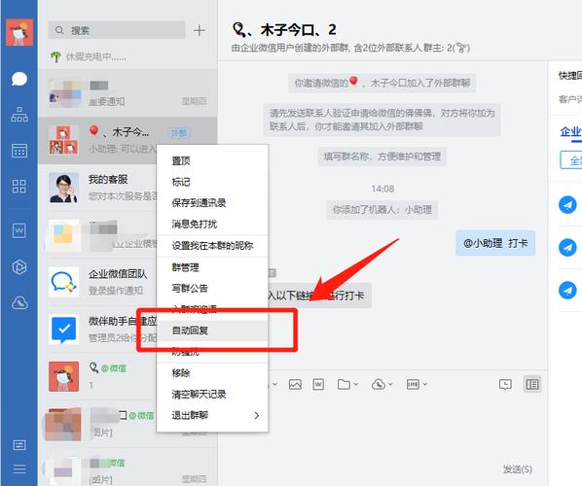Image resolution: width=582 pixels, height=486 pixels.
Task: Click the 发送(S) send button
Action: coord(518,469)
